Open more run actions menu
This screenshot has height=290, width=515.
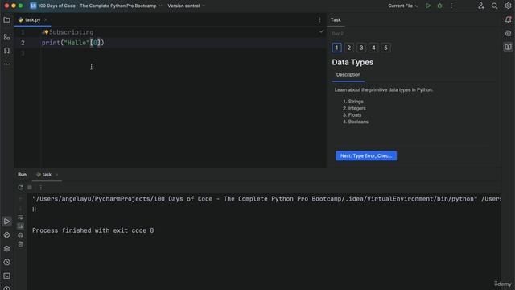pyautogui.click(x=451, y=6)
